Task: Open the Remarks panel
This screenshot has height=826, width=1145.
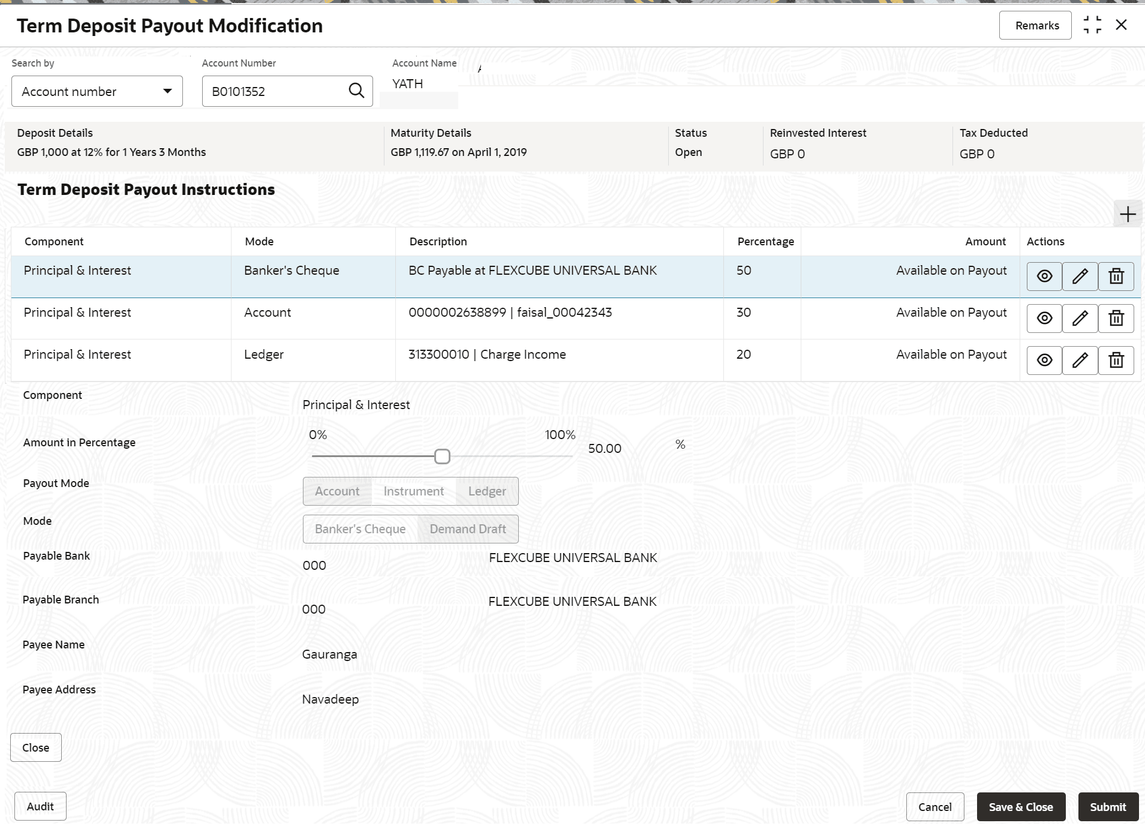Action: (x=1036, y=25)
